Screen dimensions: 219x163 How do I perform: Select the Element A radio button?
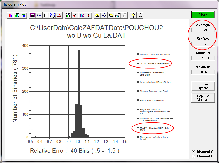click(193, 152)
